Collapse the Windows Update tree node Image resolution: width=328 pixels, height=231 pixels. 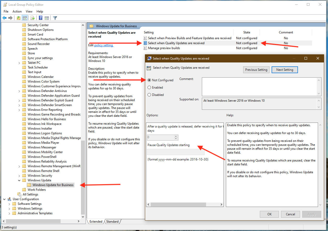tap(19, 180)
